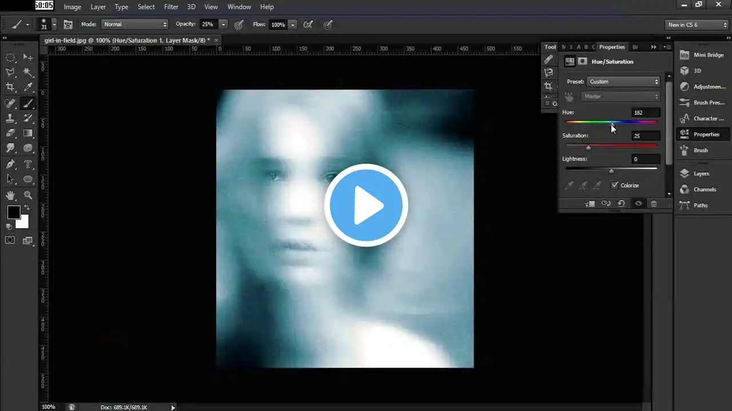Select the Zoom tool magnifier

pyautogui.click(x=27, y=195)
